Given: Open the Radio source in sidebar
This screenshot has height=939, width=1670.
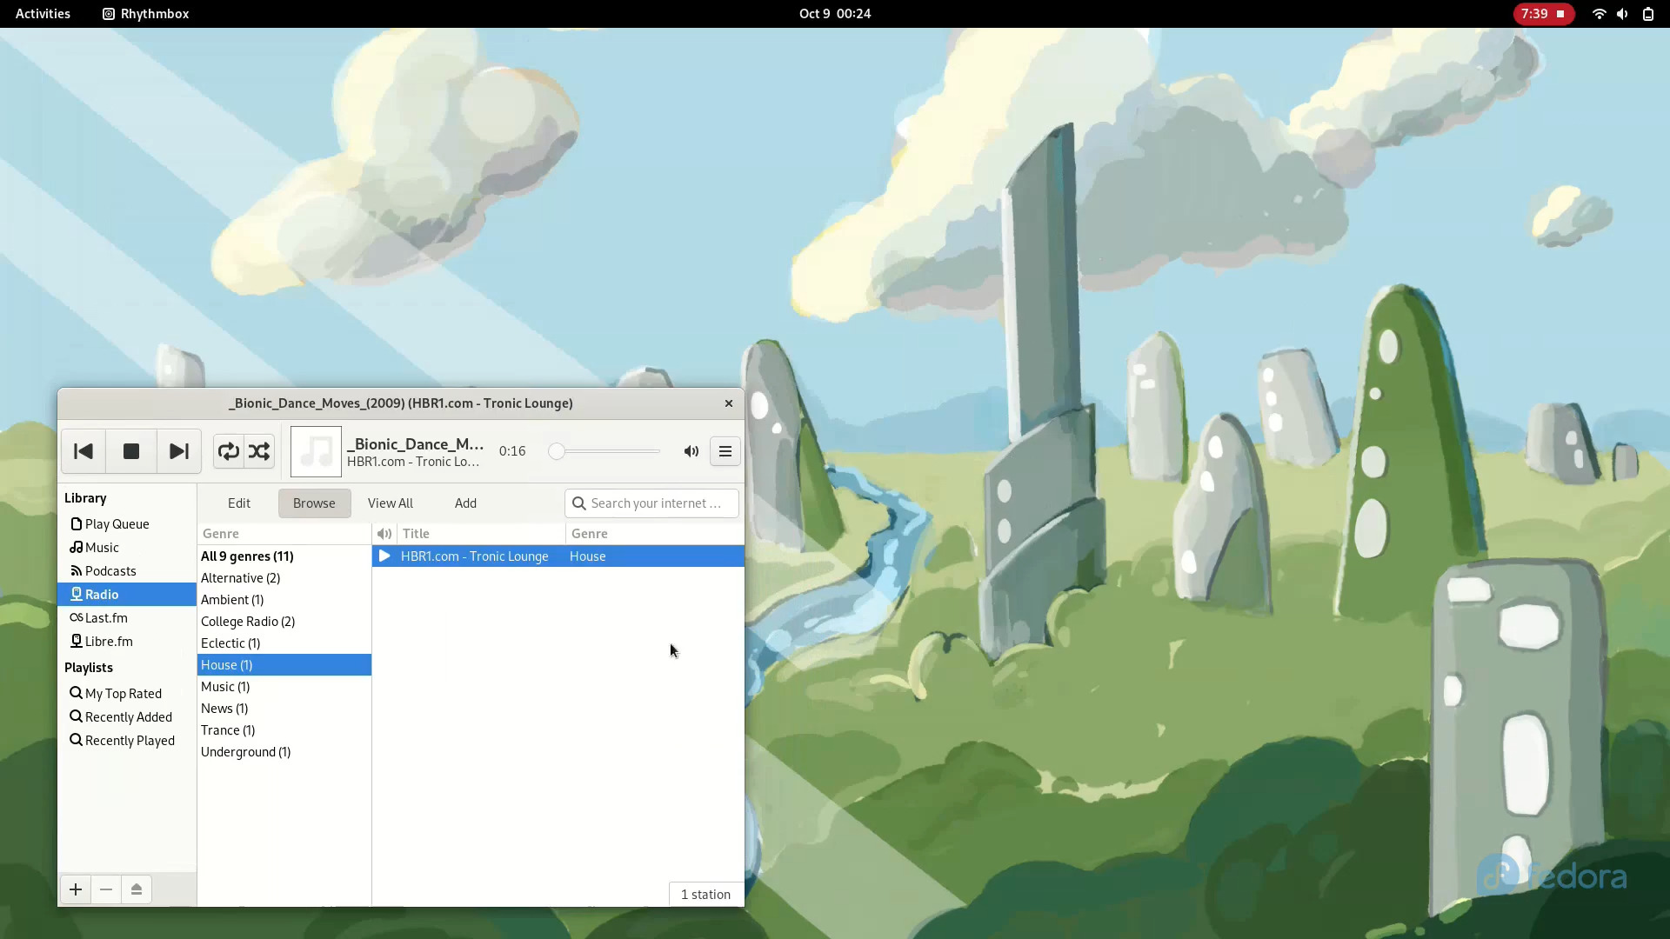Looking at the screenshot, I should 102,595.
